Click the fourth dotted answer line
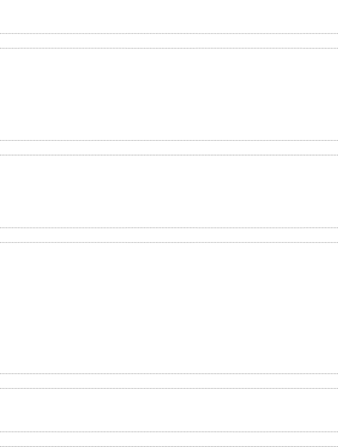 click(x=169, y=155)
